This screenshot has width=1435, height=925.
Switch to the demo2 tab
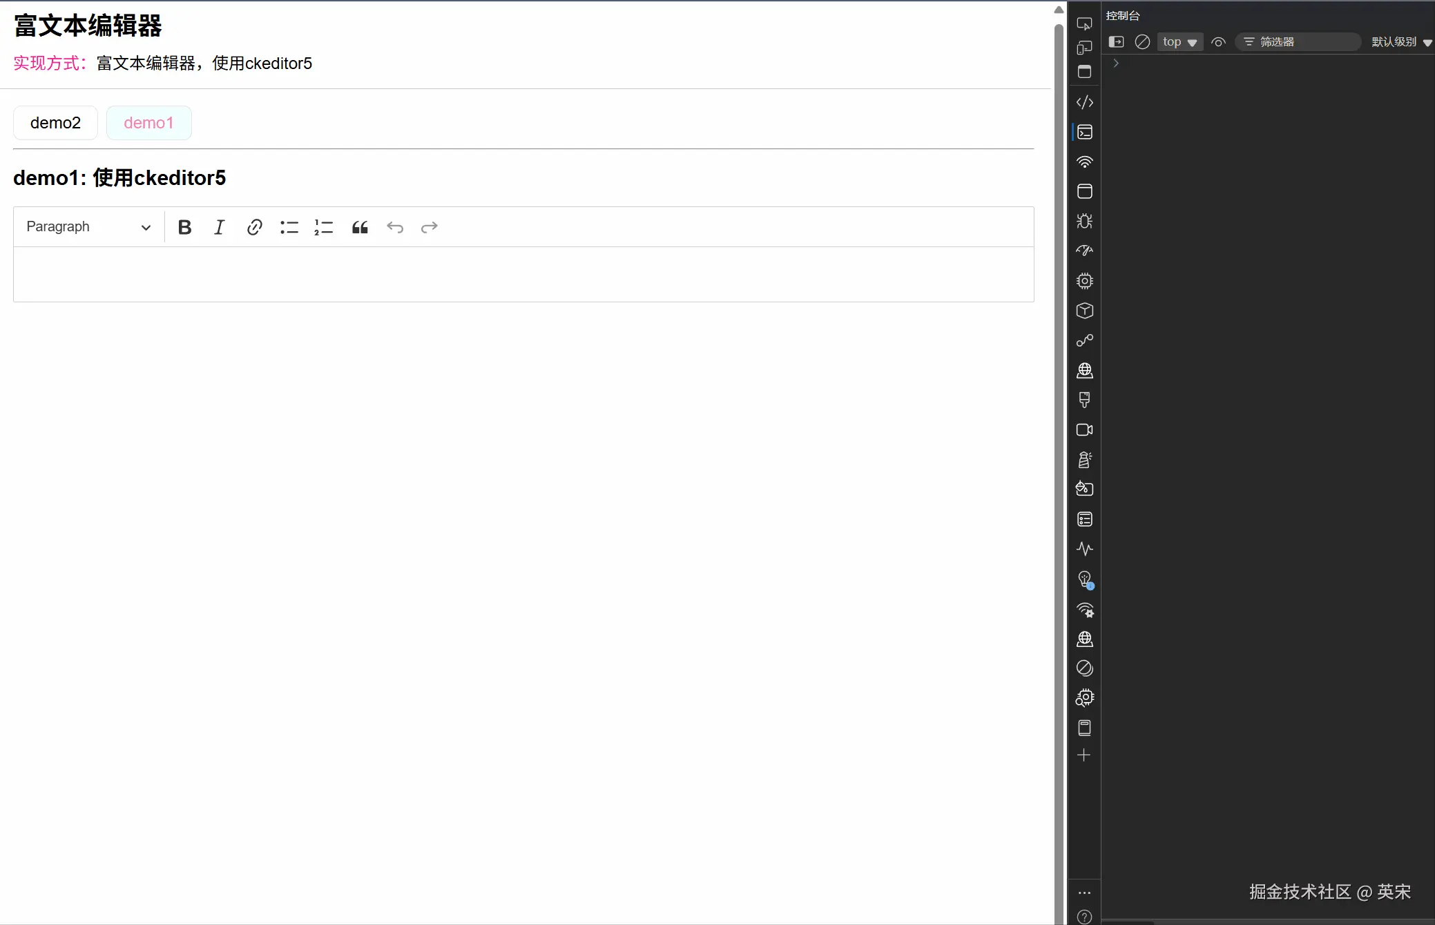55,123
